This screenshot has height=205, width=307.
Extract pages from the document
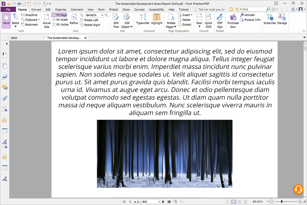coord(185,25)
